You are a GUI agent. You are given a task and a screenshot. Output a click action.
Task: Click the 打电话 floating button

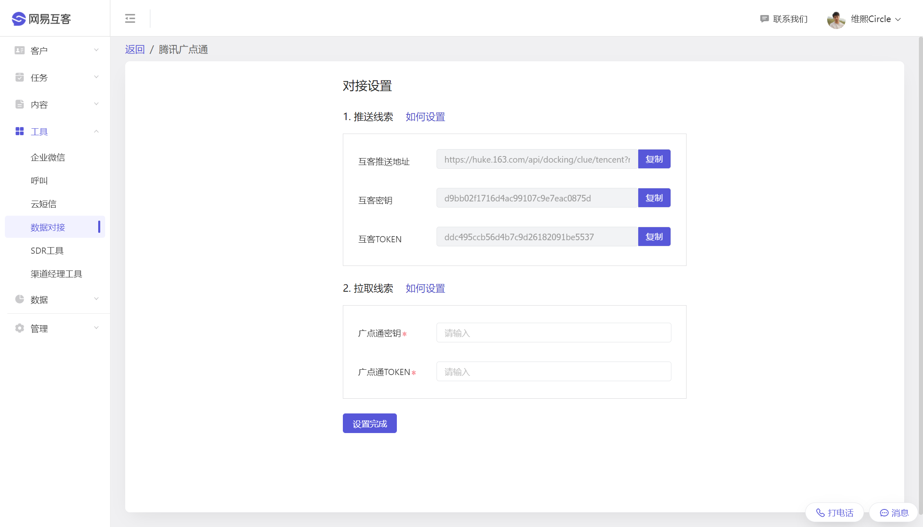[x=835, y=512]
